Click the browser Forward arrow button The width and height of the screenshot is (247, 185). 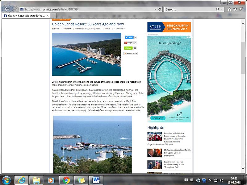15,9
